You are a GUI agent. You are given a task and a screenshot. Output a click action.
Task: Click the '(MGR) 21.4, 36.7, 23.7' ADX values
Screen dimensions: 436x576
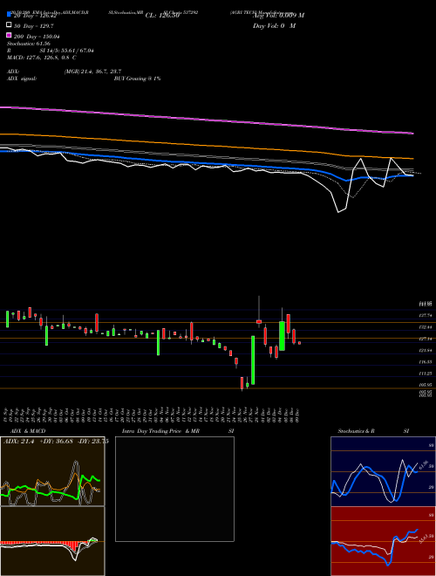[92, 72]
